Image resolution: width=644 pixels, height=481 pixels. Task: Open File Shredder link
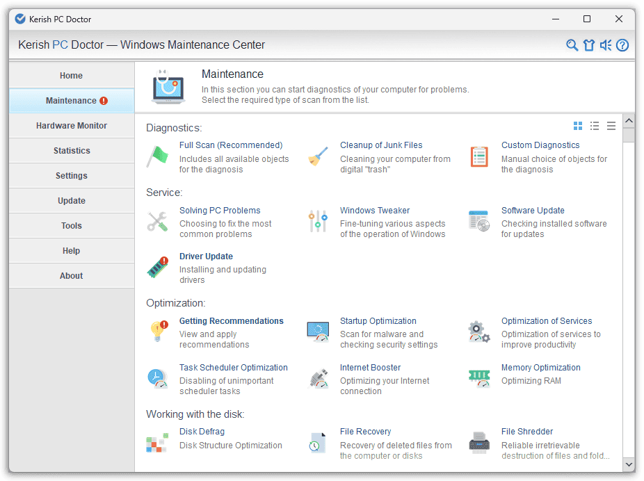tap(527, 432)
